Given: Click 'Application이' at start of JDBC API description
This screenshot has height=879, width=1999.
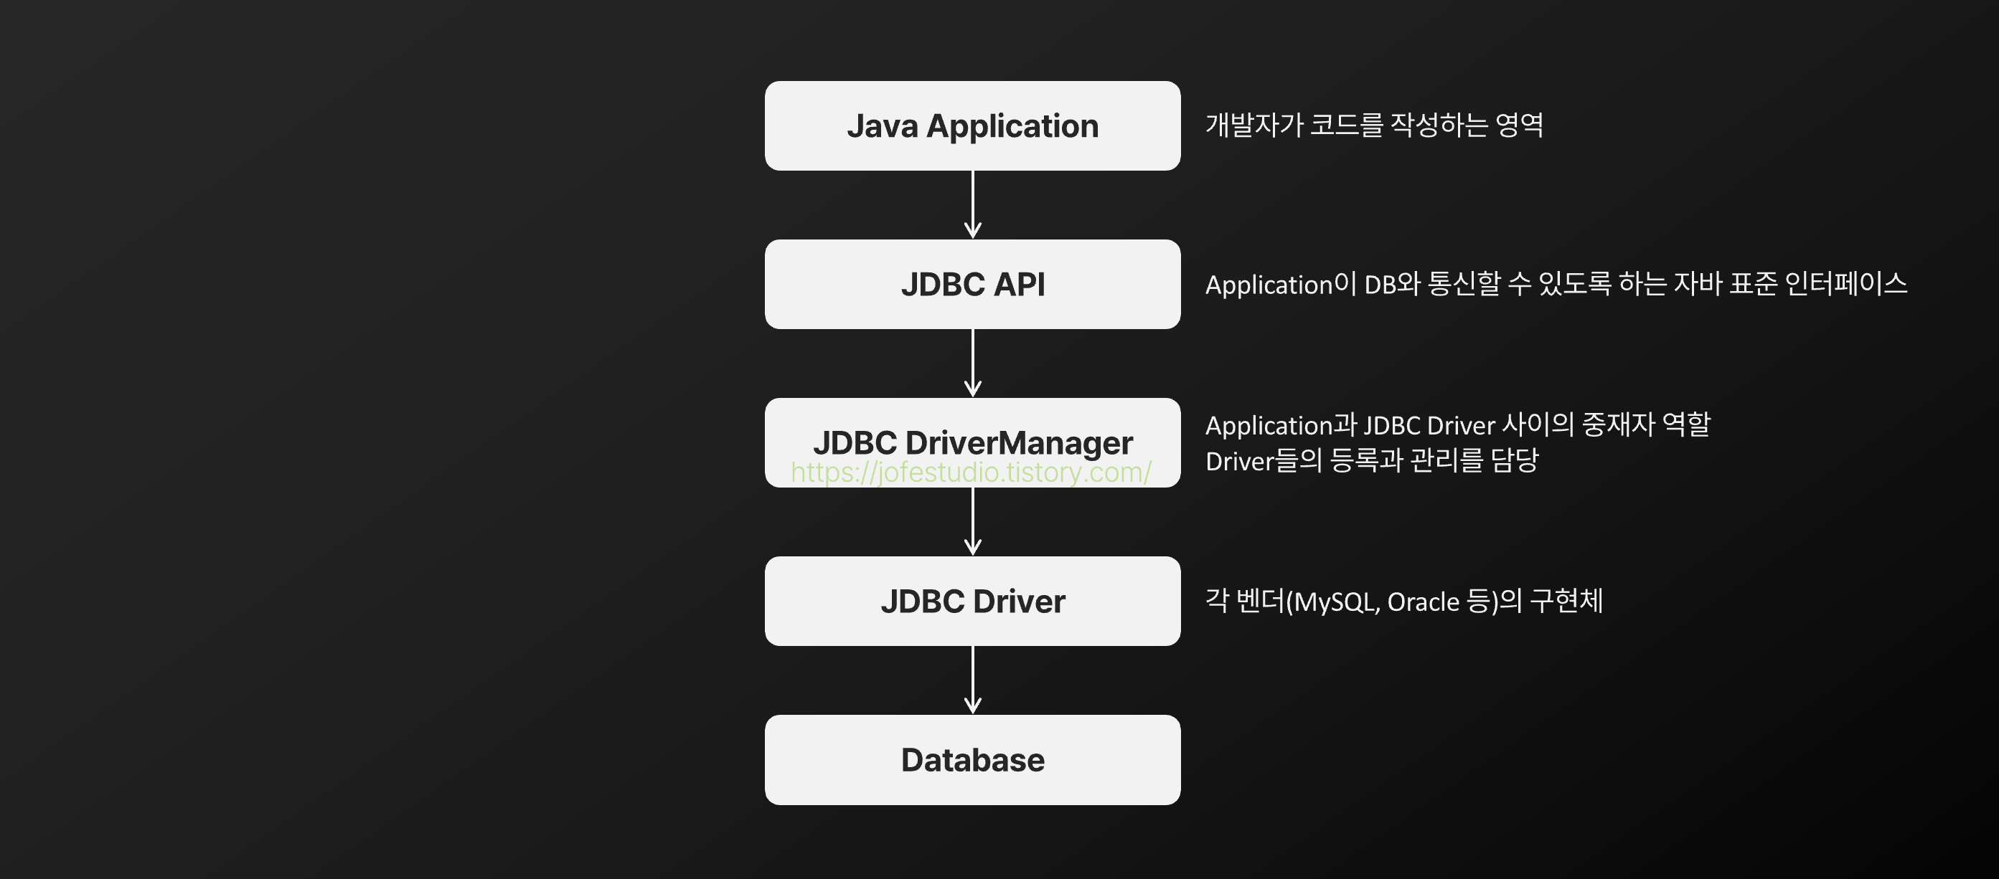Looking at the screenshot, I should click(1281, 285).
